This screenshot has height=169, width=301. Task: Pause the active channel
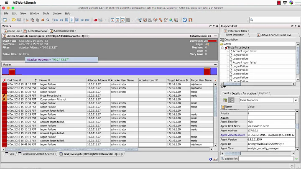click(66, 20)
